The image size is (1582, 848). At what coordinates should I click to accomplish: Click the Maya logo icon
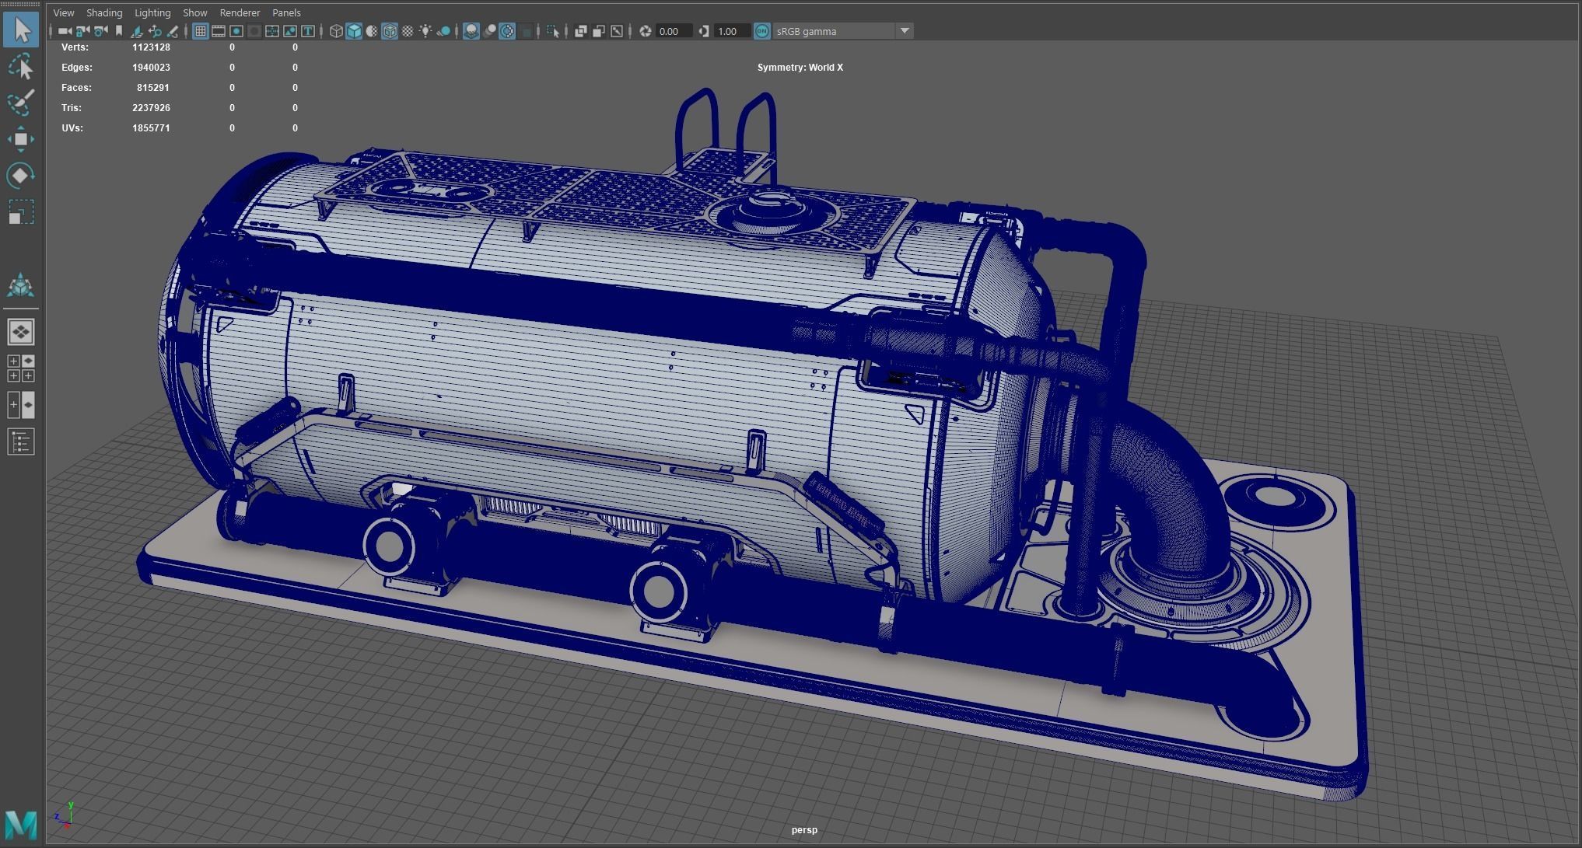[x=21, y=825]
